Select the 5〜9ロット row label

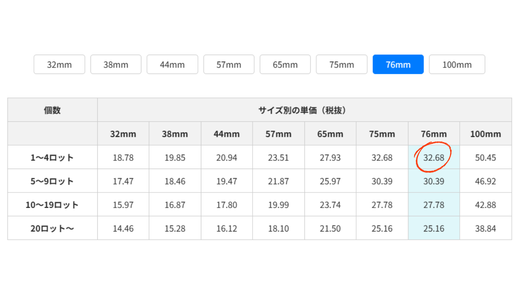coord(52,181)
